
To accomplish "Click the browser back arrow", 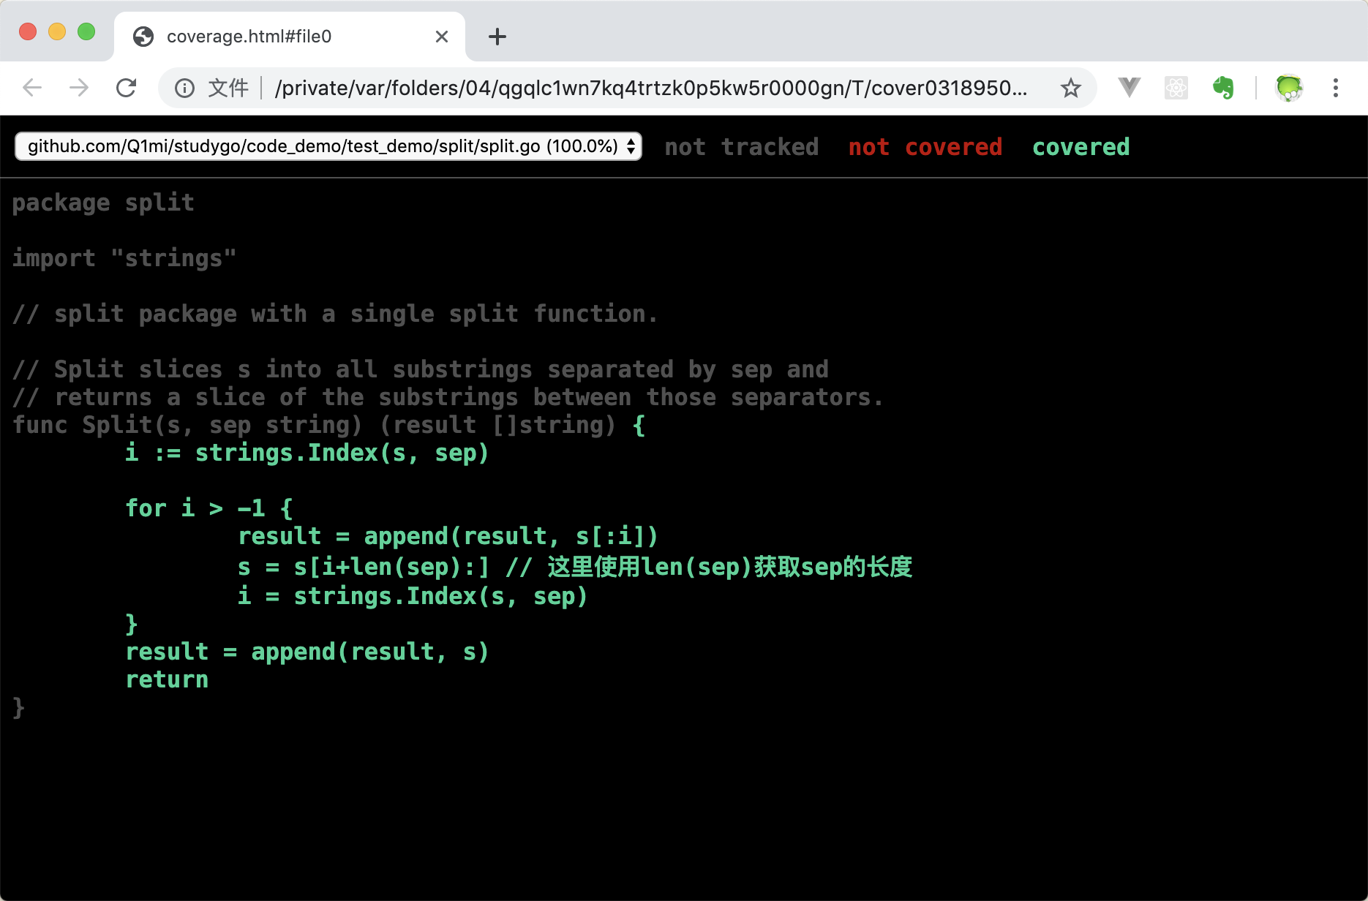I will click(x=32, y=88).
